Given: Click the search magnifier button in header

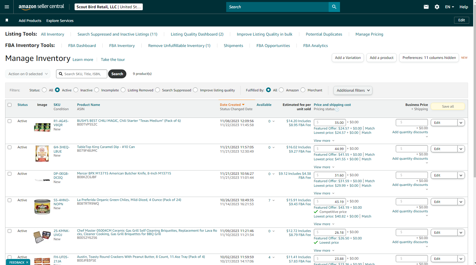Looking at the screenshot, I should [334, 7].
